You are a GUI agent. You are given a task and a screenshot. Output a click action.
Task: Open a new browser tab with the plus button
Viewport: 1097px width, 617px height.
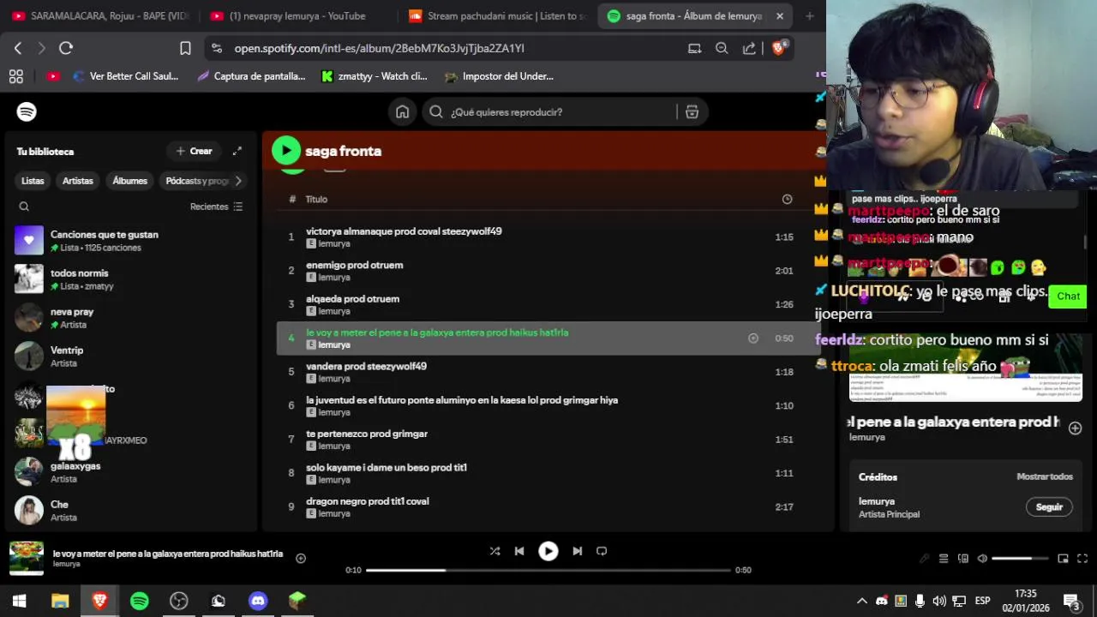pos(809,16)
